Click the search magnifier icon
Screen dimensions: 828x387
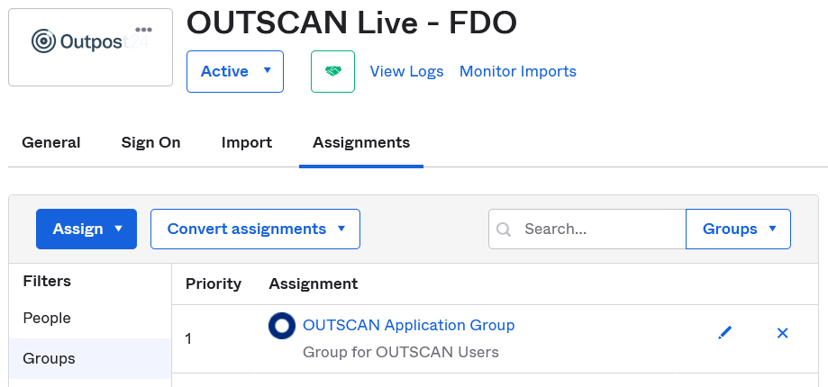(504, 229)
